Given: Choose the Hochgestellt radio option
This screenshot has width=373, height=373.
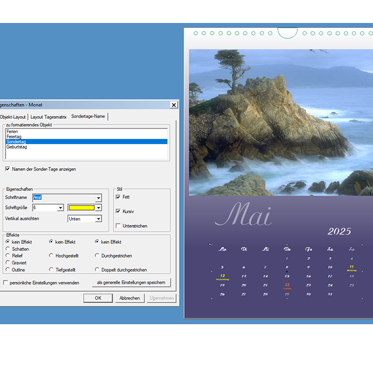Looking at the screenshot, I should pos(52,256).
